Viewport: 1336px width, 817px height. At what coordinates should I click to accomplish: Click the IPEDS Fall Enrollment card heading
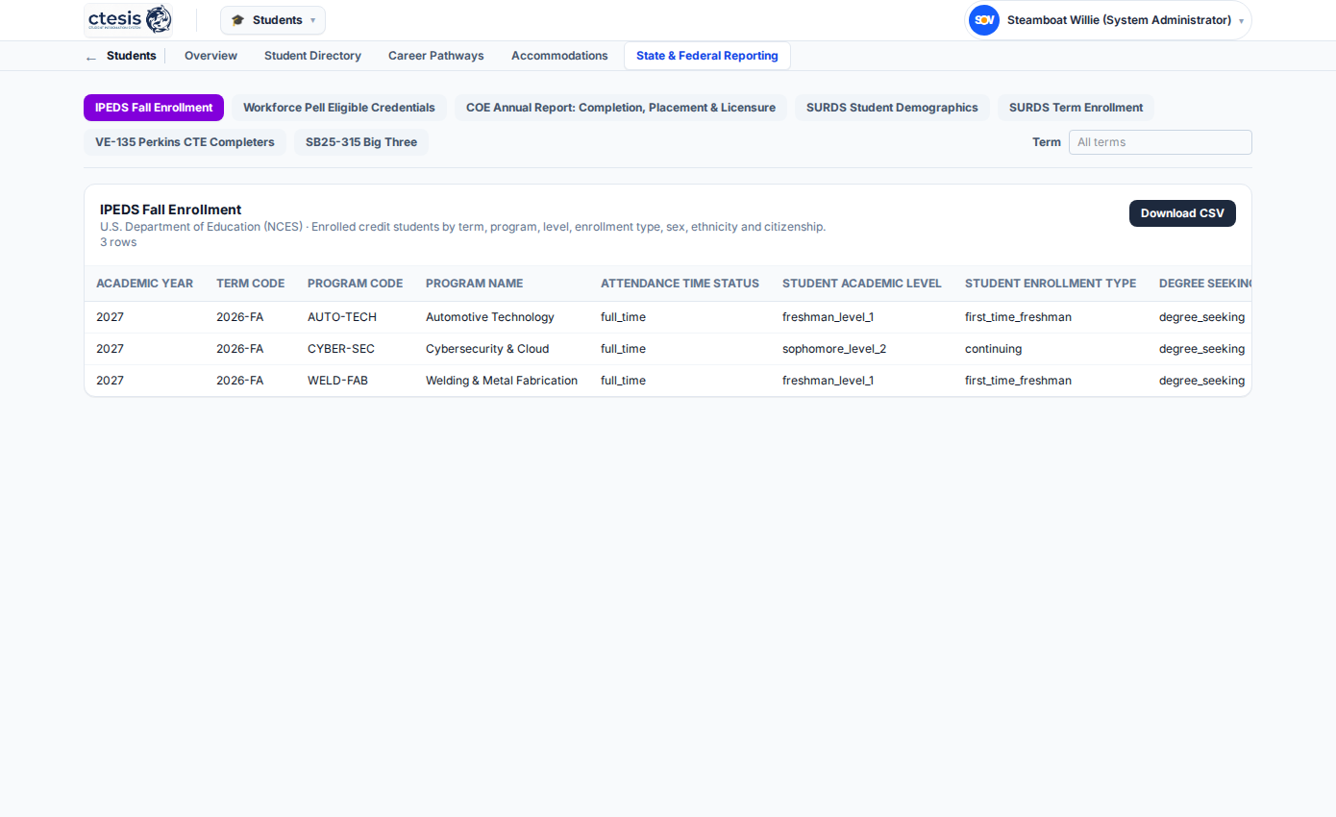tap(170, 210)
